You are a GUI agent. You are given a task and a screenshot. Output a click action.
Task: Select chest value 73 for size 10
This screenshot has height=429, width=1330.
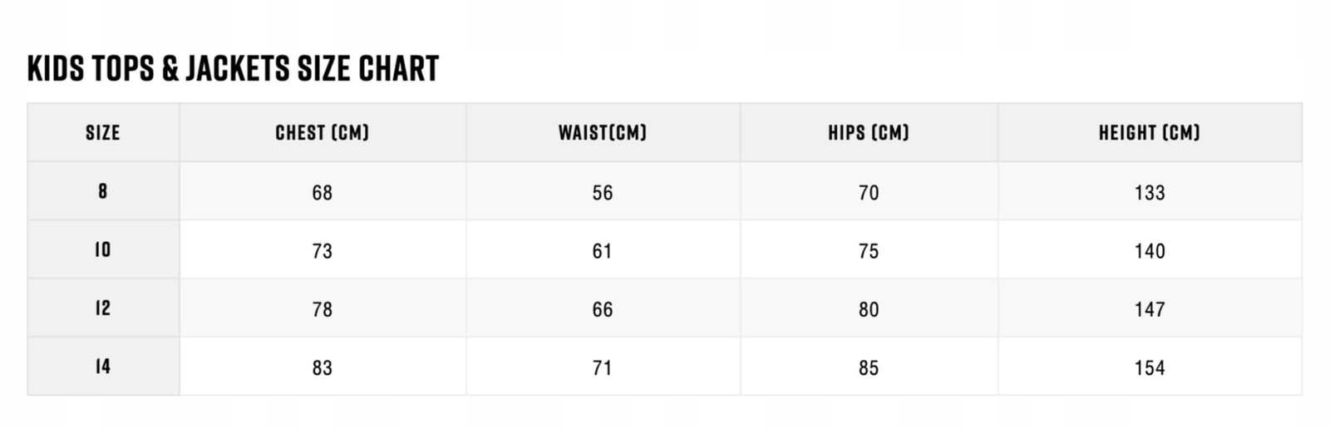pos(323,251)
